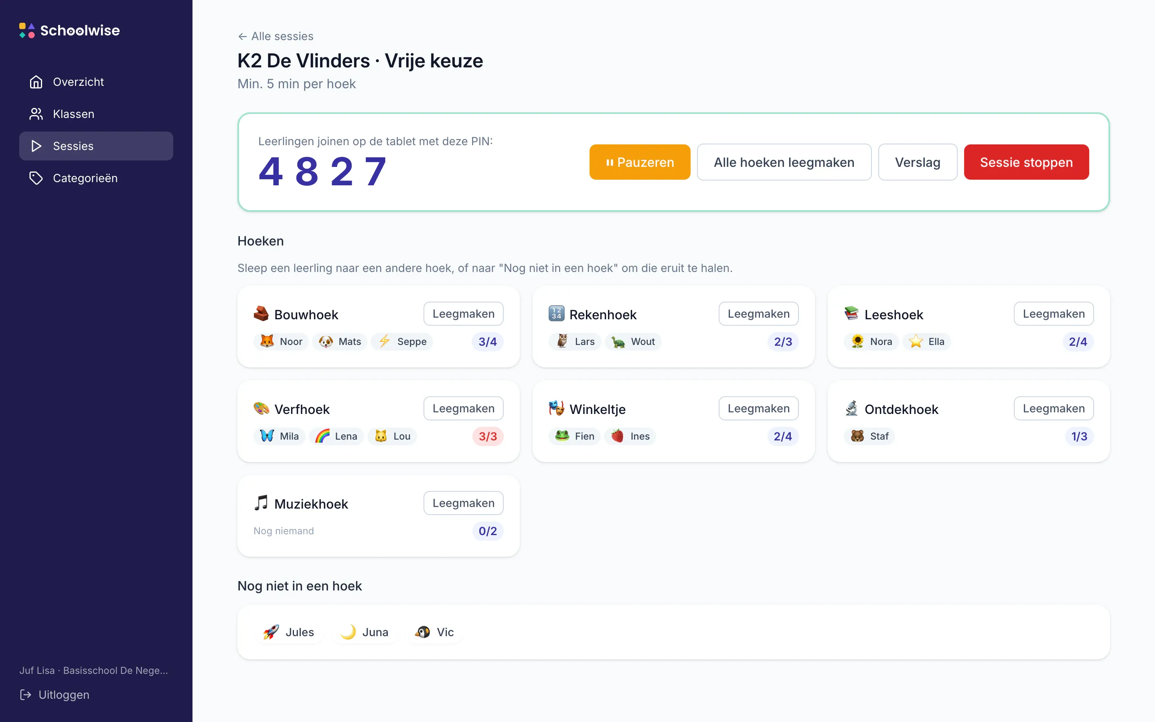Click the music note icon of Muziekhoek
Screen dimensions: 1155x722
point(261,503)
